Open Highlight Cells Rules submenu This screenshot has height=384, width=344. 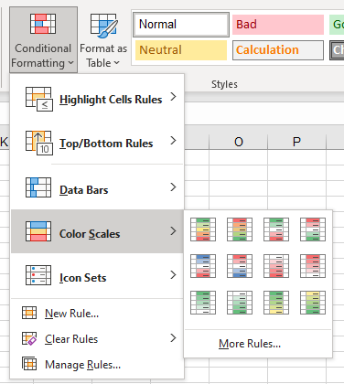pyautogui.click(x=97, y=99)
